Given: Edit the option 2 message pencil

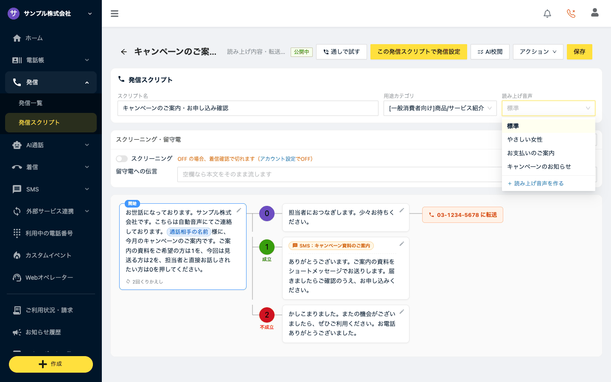Looking at the screenshot, I should (x=402, y=312).
